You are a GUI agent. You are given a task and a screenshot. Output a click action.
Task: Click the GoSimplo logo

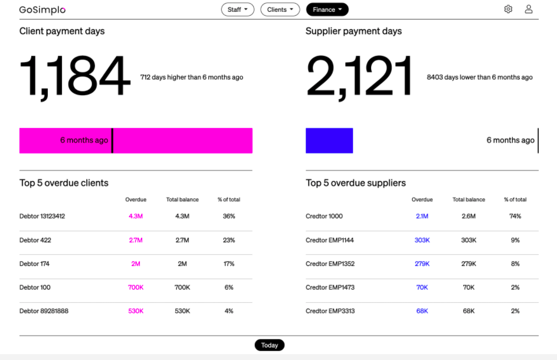click(42, 10)
